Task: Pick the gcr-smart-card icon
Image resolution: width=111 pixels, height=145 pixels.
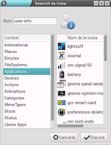Action: (x=62, y=103)
